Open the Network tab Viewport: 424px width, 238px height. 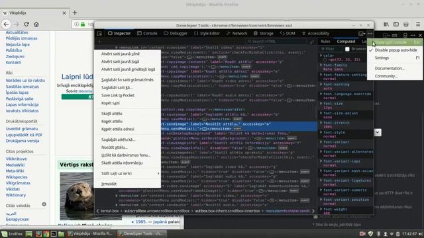coord(237,34)
